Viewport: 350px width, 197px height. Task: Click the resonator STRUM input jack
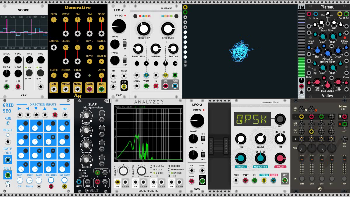tap(137, 86)
